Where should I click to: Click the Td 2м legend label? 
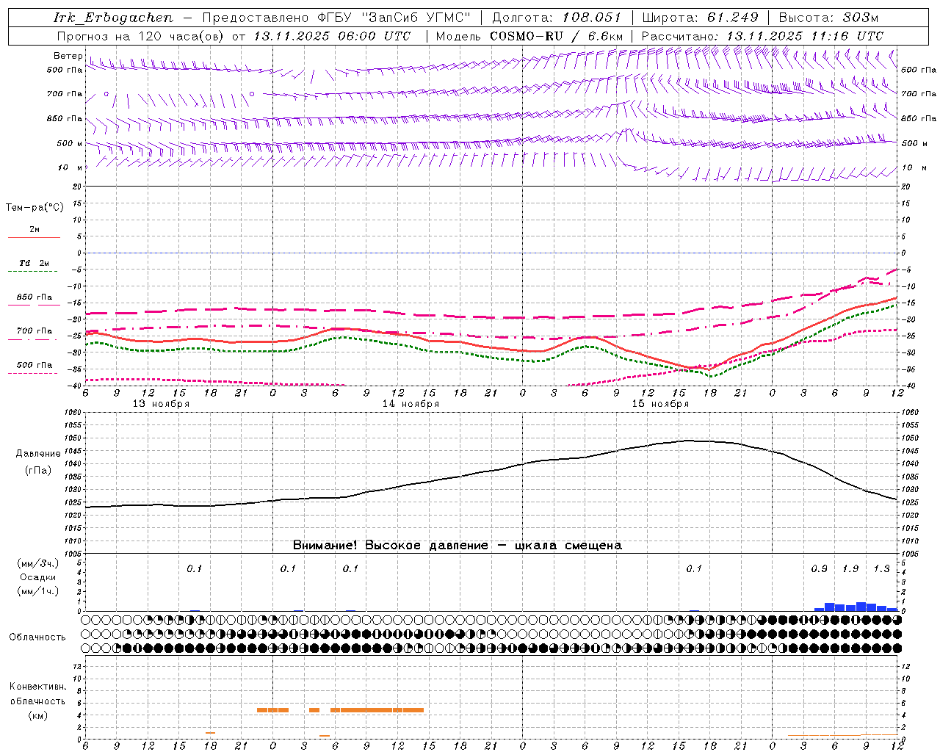click(x=34, y=263)
